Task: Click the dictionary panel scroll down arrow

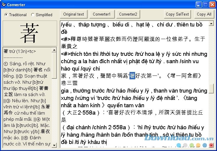Action: pos(54,145)
